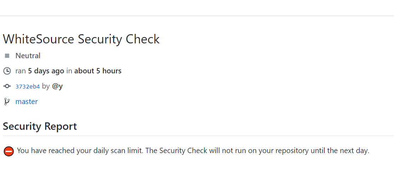The image size is (394, 170).
Task: Click the WhiteSource Security Check title
Action: tap(81, 39)
